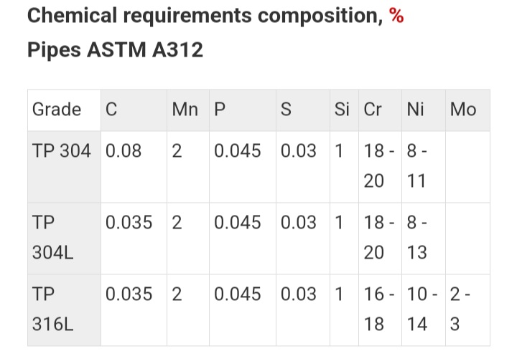Select the TP 316L grade cell

tap(65, 310)
